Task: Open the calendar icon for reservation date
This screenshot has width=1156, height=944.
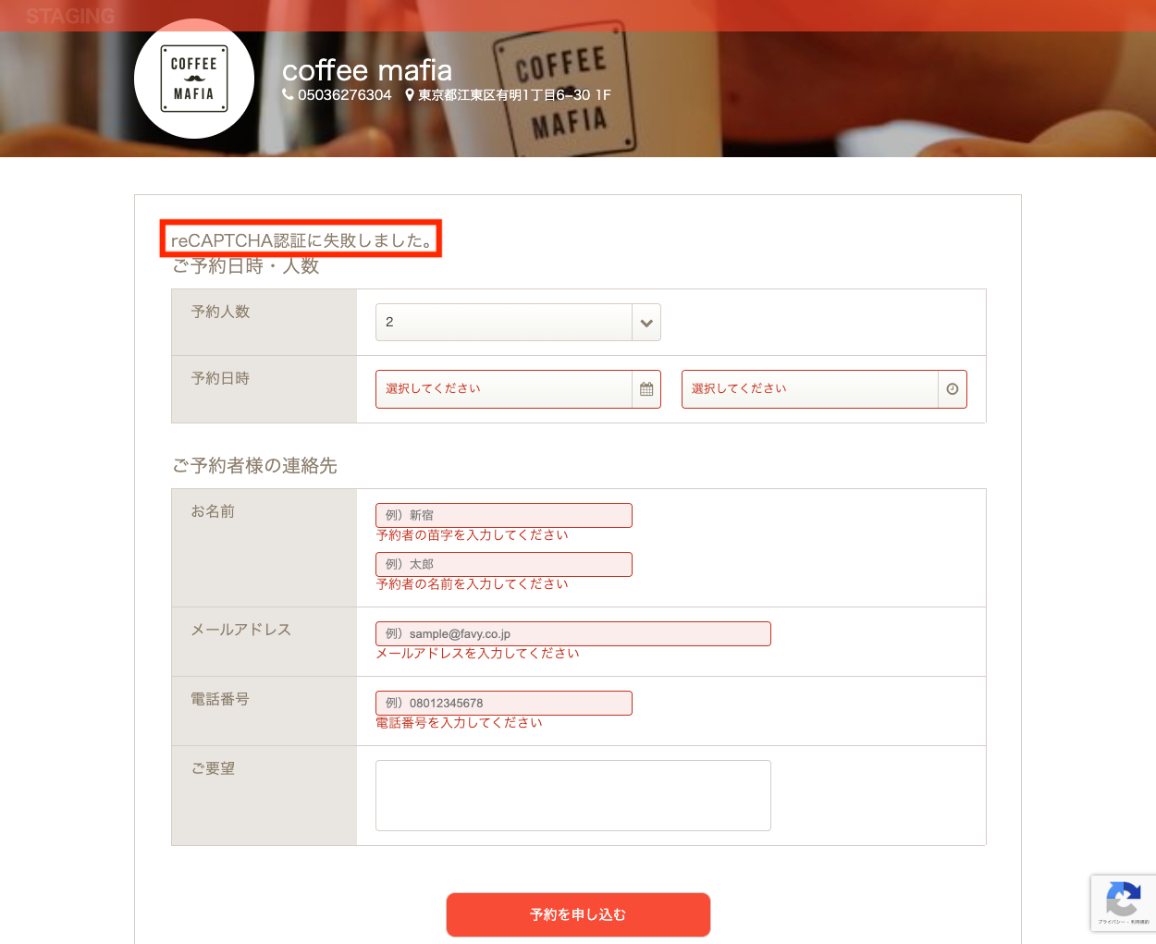Action: pyautogui.click(x=646, y=389)
